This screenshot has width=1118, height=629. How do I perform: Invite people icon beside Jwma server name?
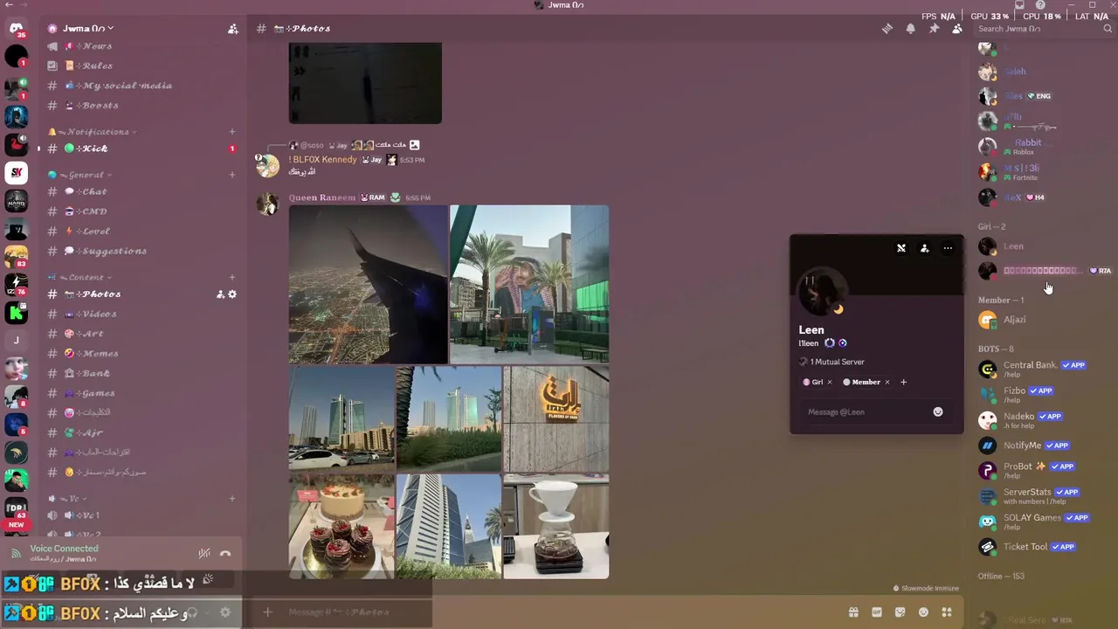click(232, 29)
